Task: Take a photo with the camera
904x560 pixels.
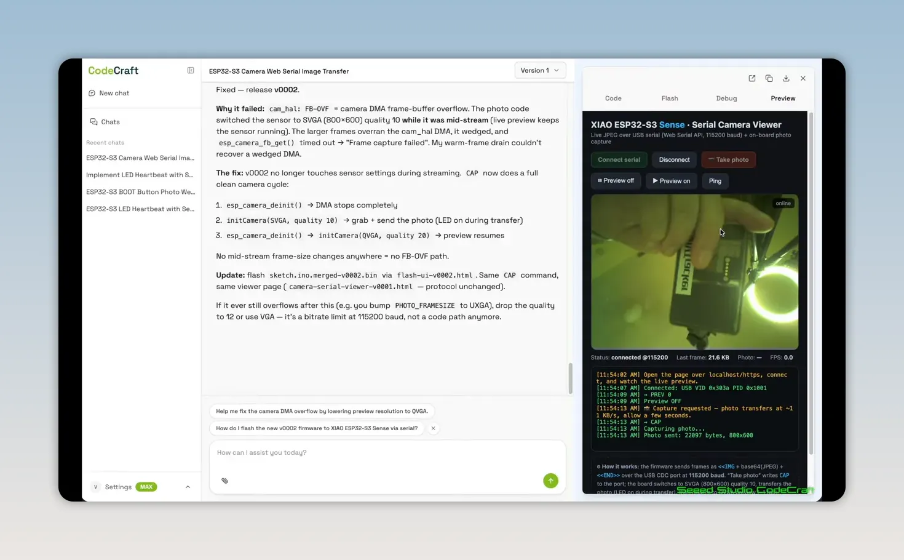Action: click(x=729, y=160)
